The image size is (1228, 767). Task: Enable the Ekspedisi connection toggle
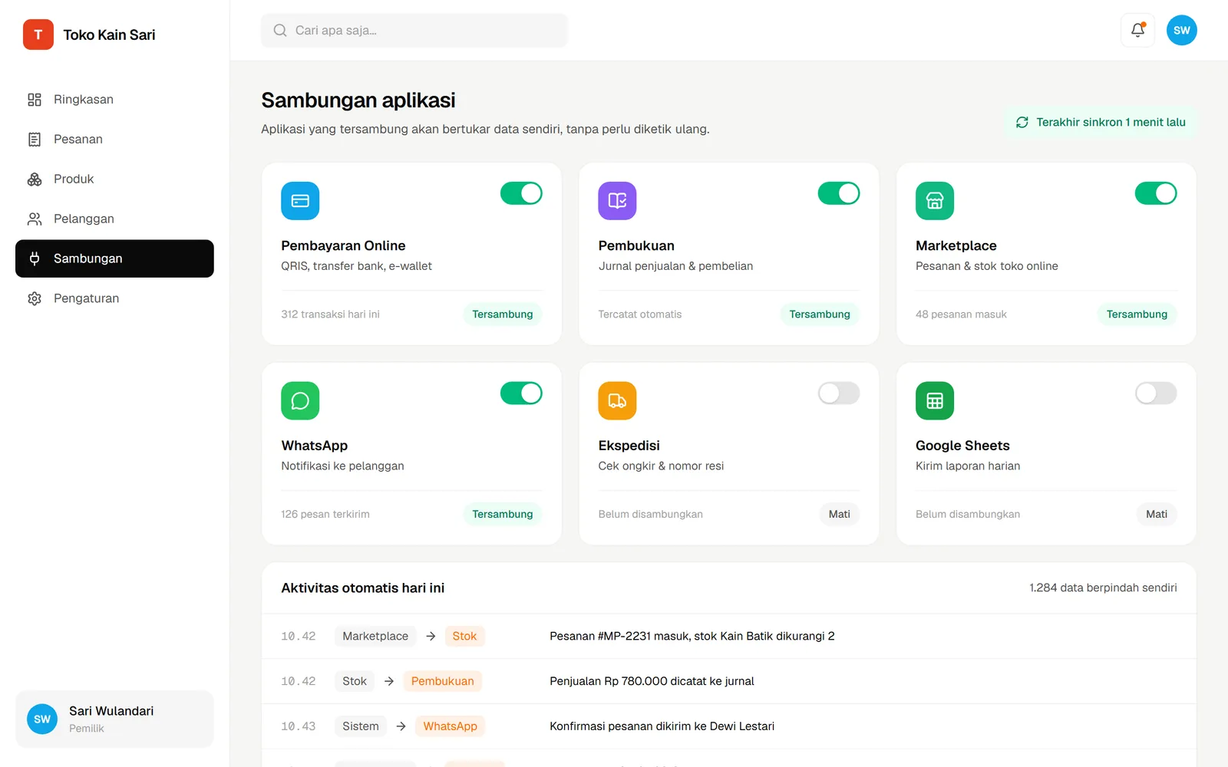point(838,393)
